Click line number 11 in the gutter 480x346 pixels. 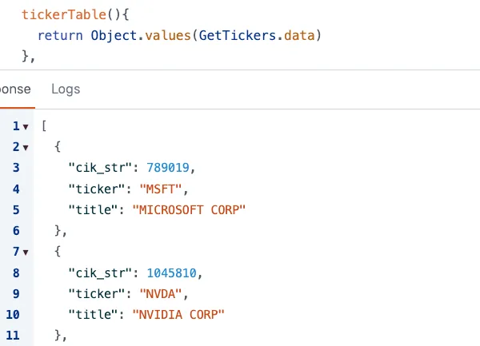[14, 335]
